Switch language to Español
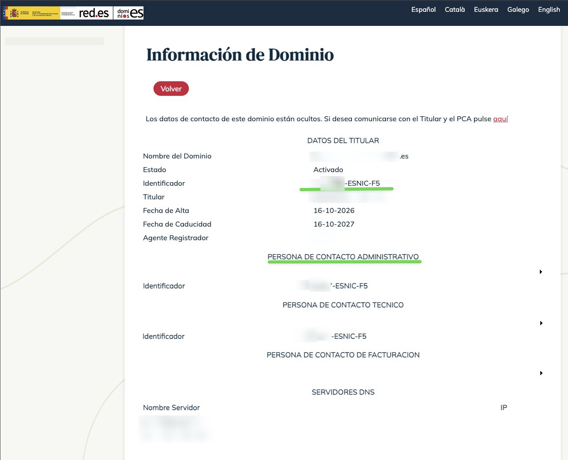The image size is (568, 460). (423, 10)
